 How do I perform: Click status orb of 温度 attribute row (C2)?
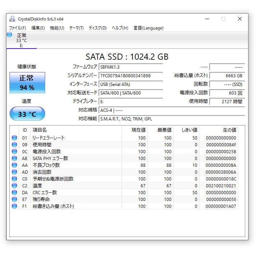(x=14, y=186)
